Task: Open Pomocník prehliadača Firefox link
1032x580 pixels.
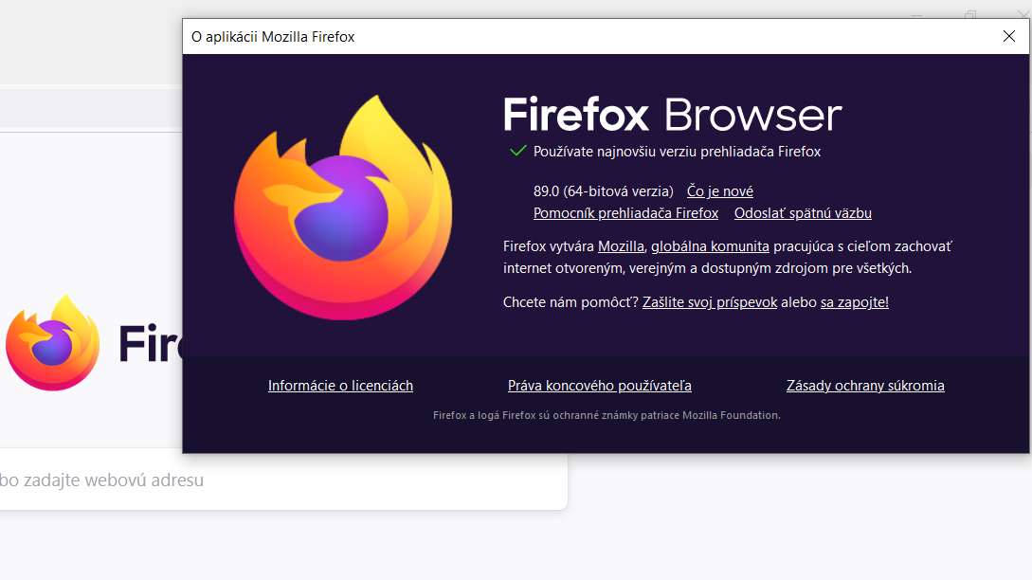Action: pos(625,213)
